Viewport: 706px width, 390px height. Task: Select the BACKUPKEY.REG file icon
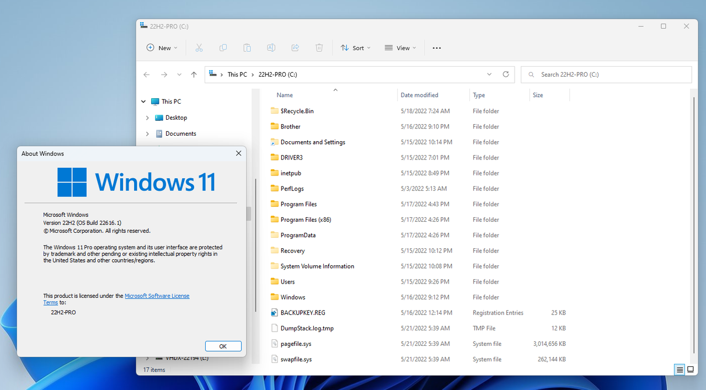(275, 312)
